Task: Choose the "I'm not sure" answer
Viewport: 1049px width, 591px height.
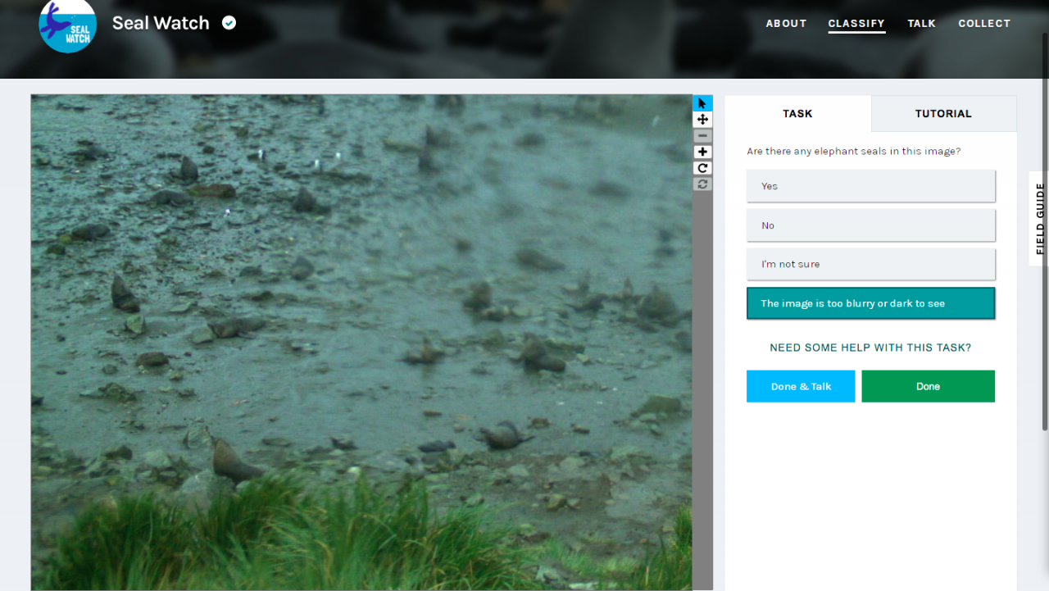Action: 870,264
